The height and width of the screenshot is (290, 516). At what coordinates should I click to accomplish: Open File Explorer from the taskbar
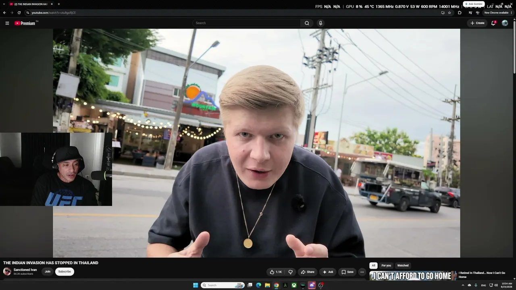[x=267, y=285]
